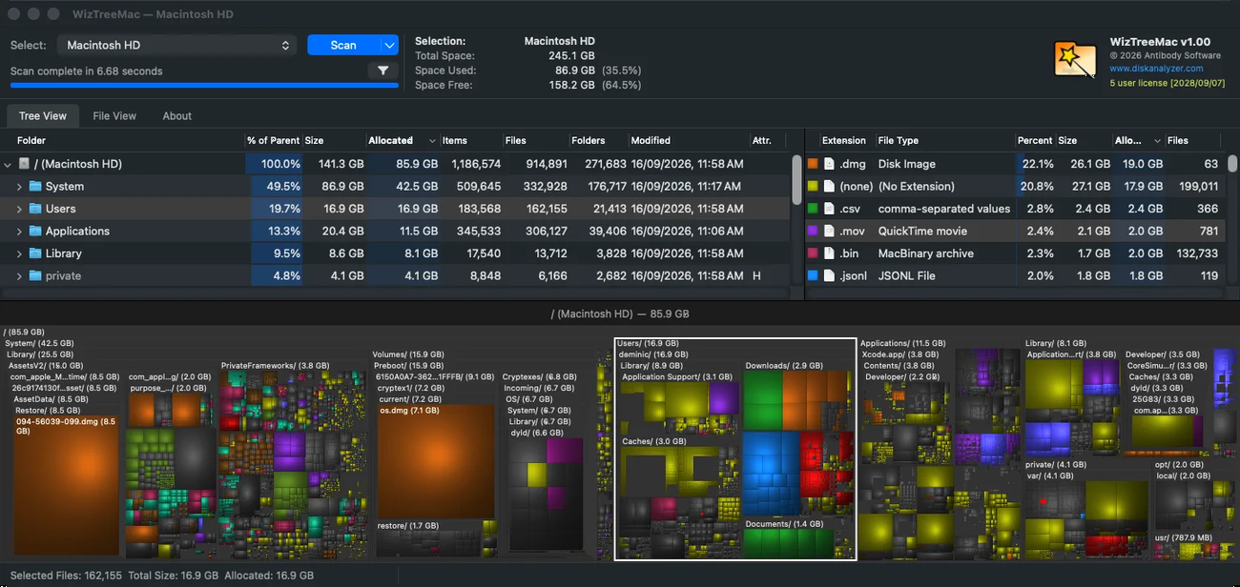Click the filter funnel icon
The image size is (1240, 587).
[x=382, y=71]
